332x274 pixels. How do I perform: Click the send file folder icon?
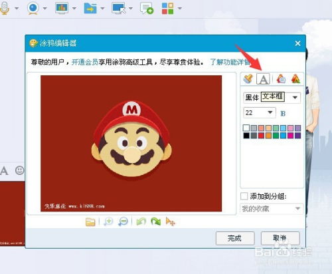(x=90, y=8)
